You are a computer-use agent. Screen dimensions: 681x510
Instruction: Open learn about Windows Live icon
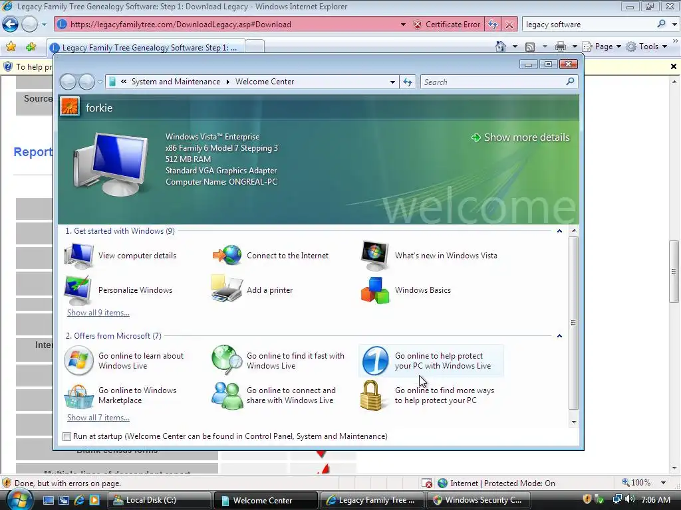(x=78, y=361)
